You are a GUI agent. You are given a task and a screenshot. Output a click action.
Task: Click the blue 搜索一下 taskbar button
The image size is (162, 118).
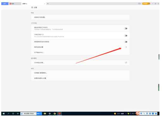pyautogui.click(x=39, y=114)
